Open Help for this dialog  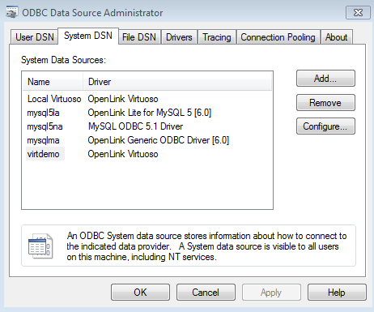(337, 293)
